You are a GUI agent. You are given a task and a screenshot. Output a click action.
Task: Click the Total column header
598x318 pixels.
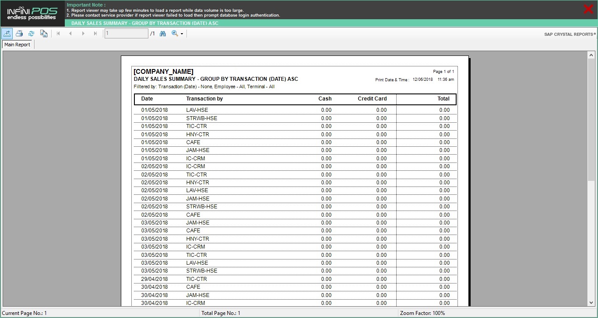[443, 99]
